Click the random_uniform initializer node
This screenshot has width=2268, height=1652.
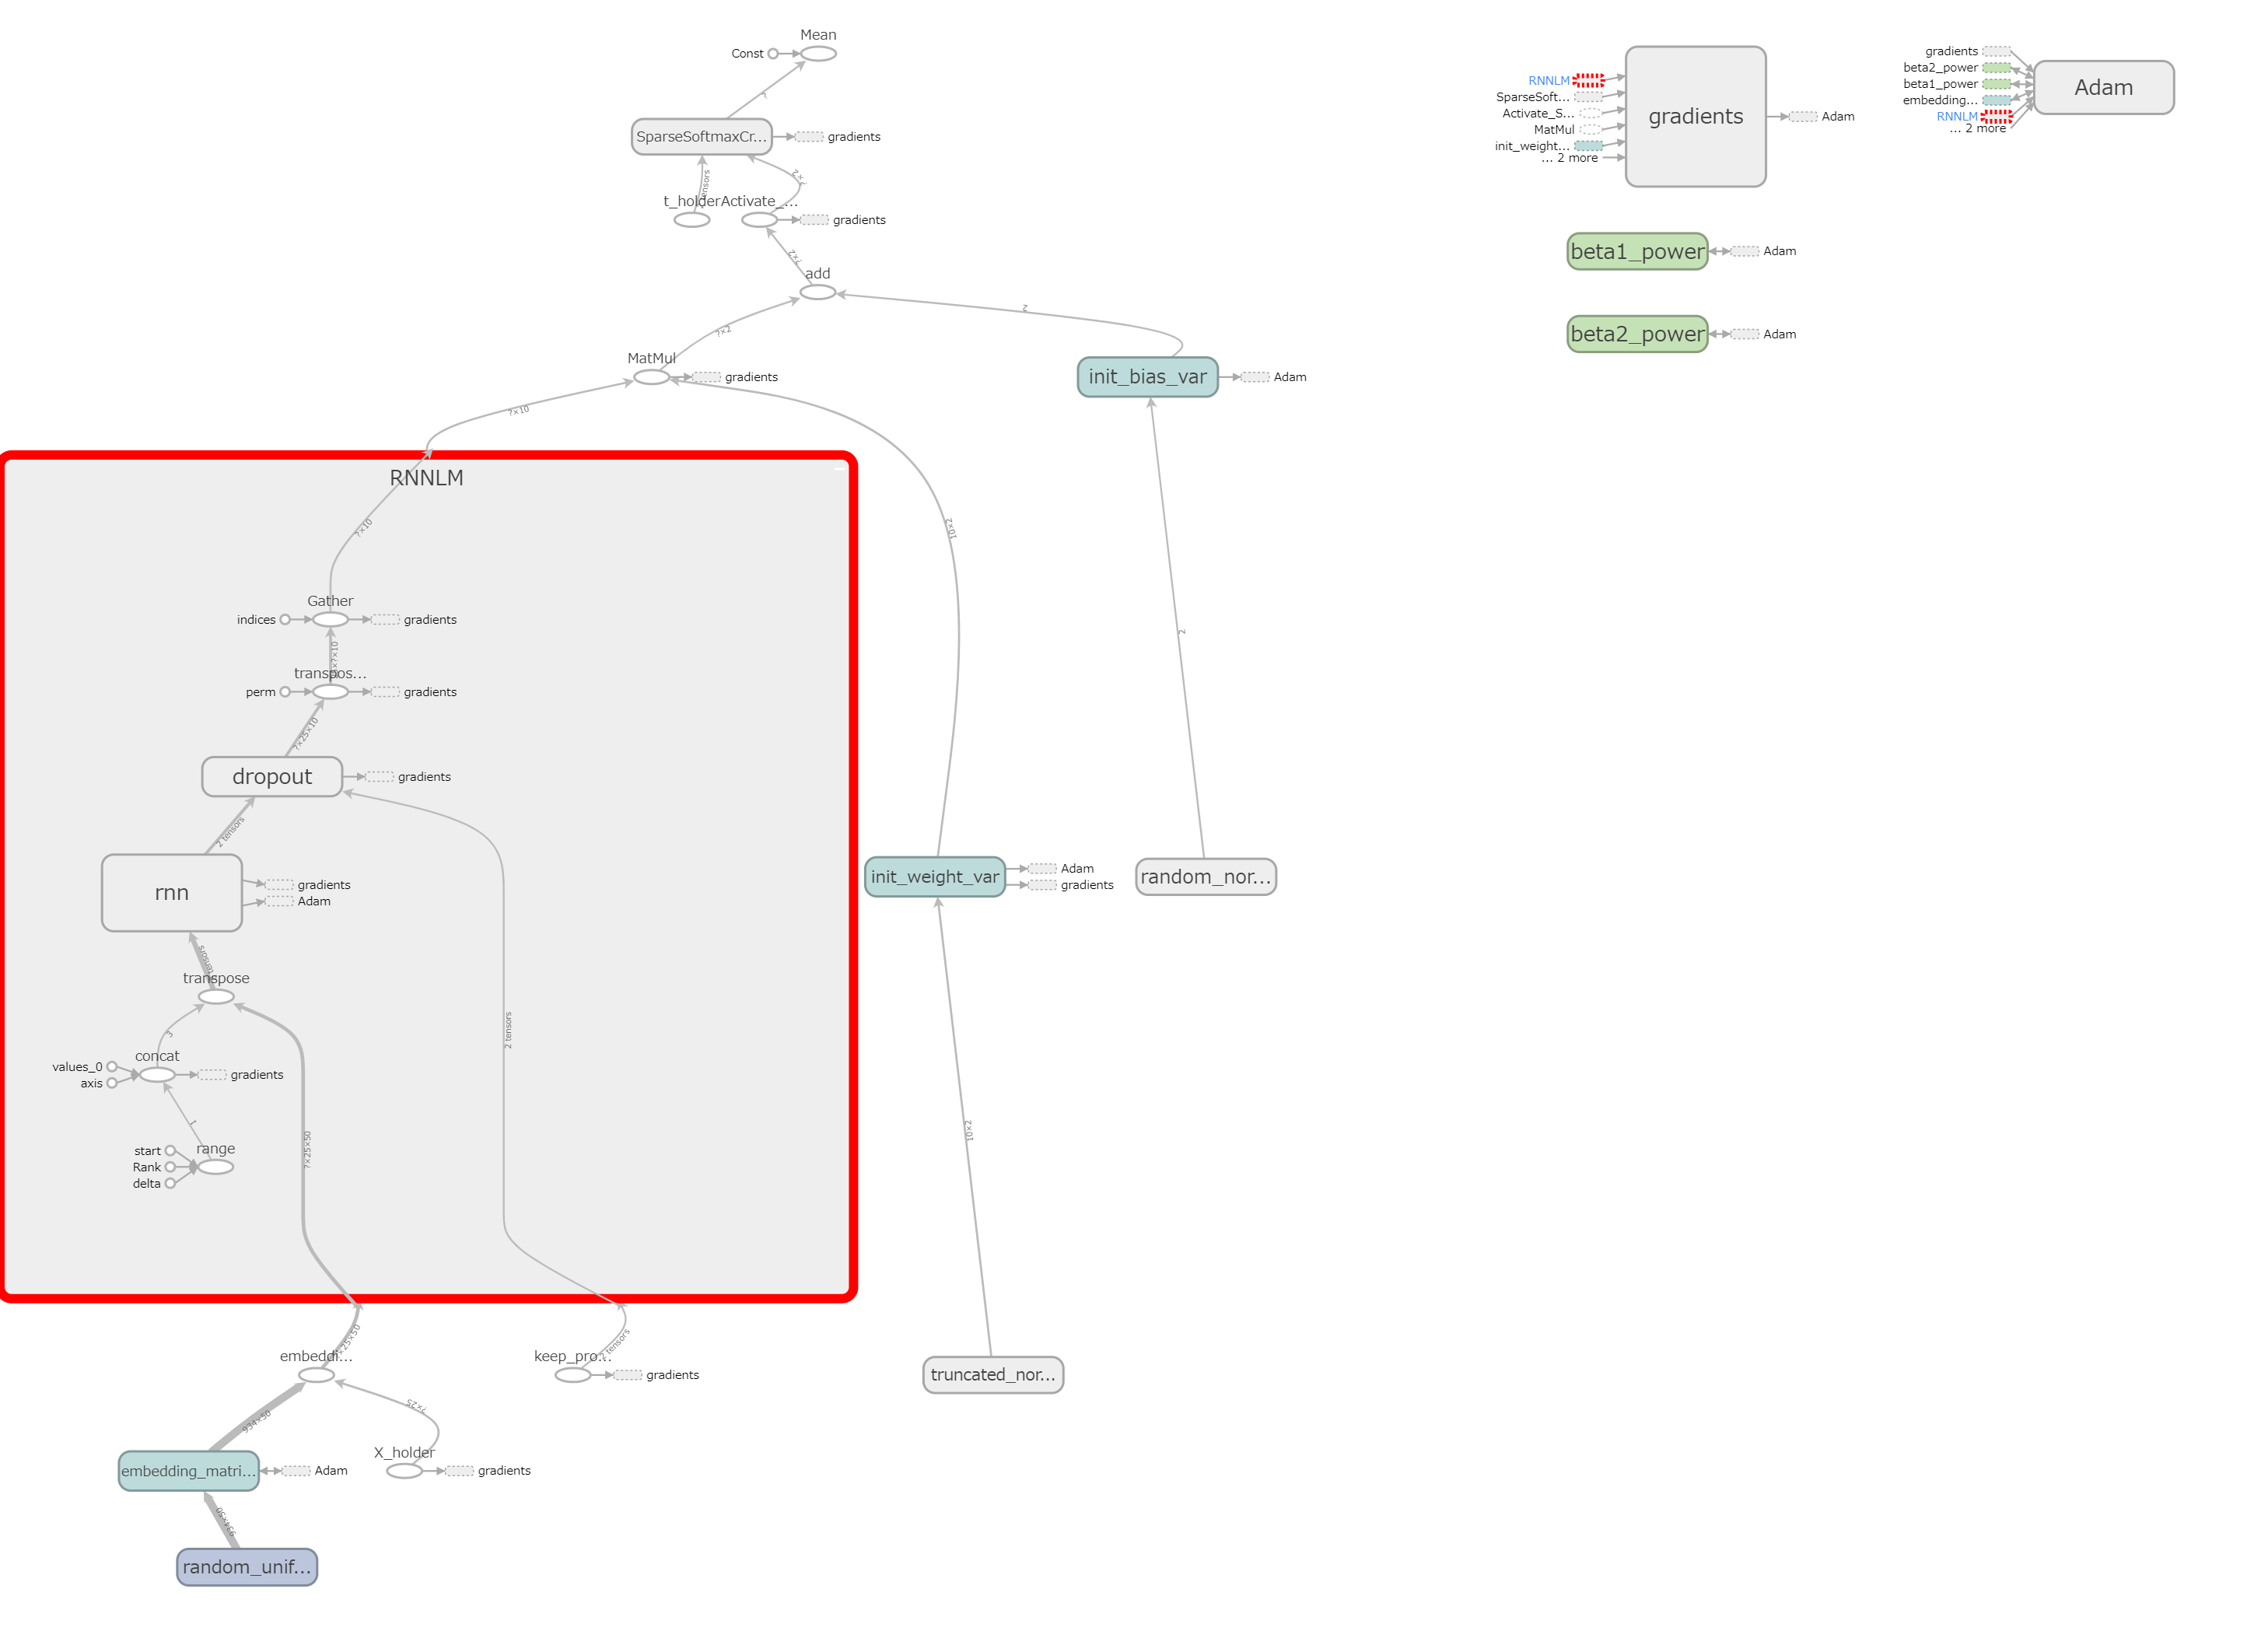click(x=246, y=1567)
